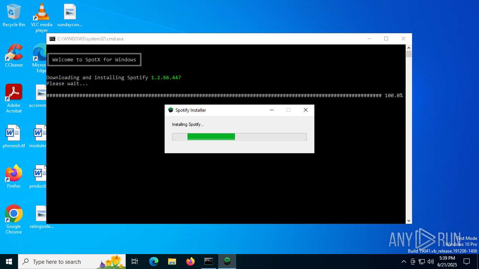Viewport: 479px width, 269px height.
Task: Open File Explorer from the taskbar
Action: click(x=172, y=262)
